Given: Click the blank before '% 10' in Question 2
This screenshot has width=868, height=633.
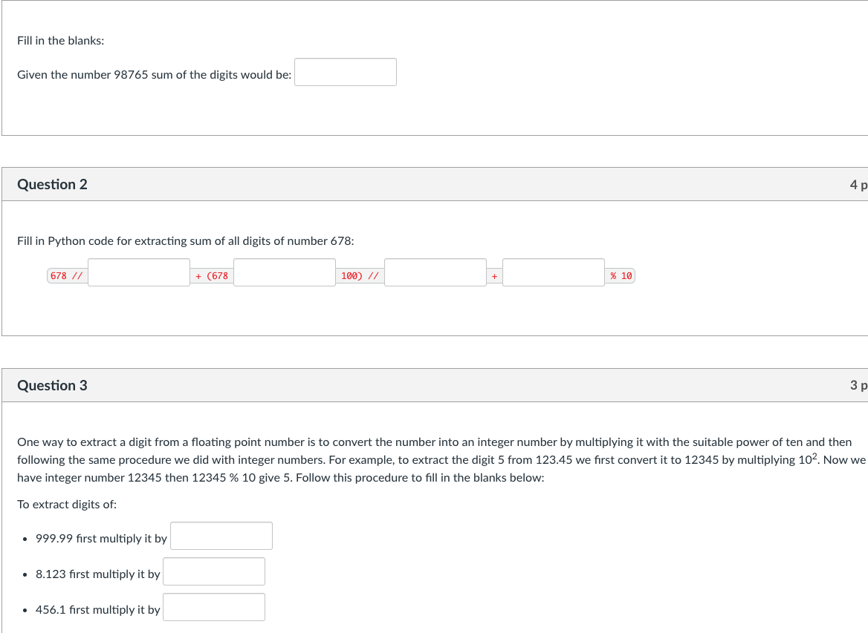Looking at the screenshot, I should point(554,272).
